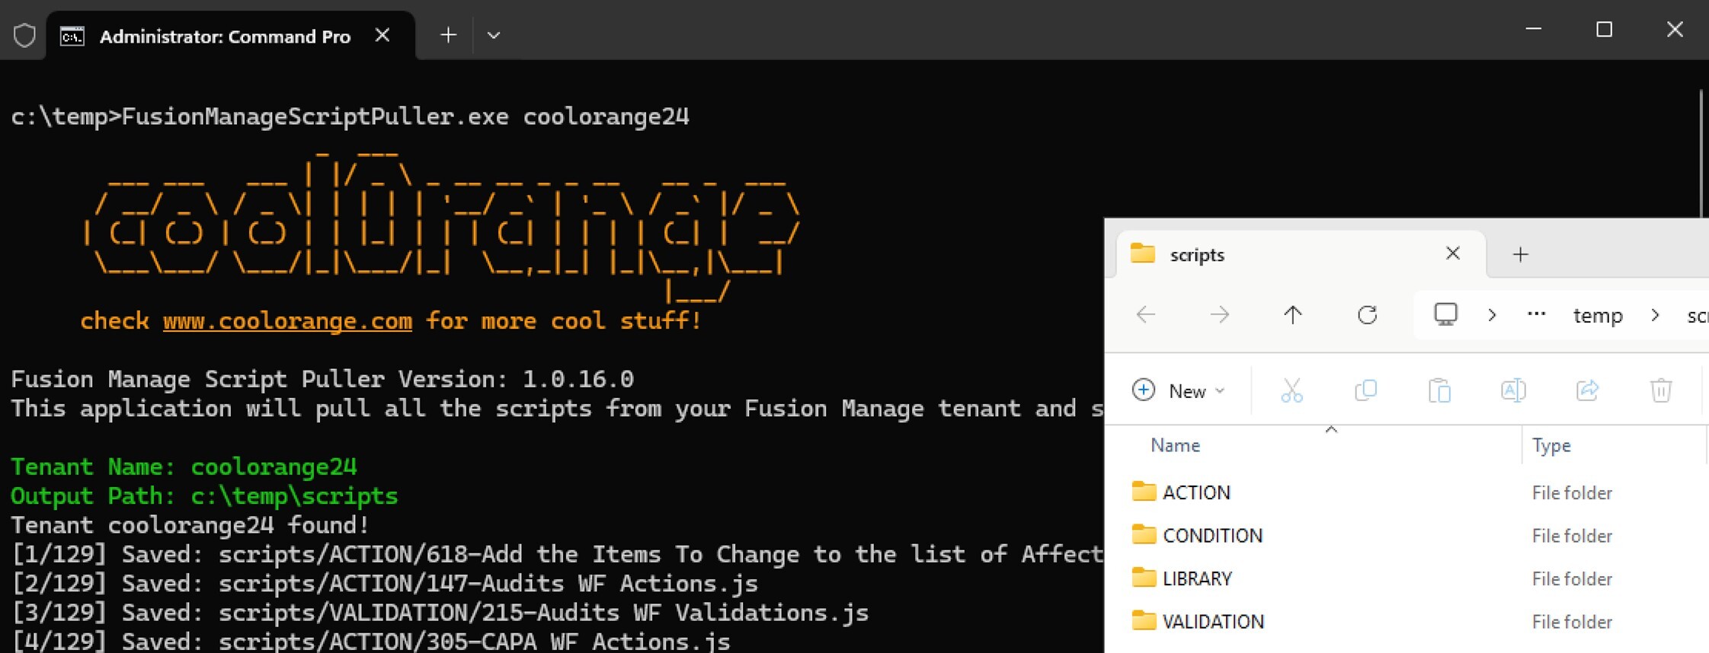The height and width of the screenshot is (653, 1709).
Task: Maximize the terminal window
Action: pyautogui.click(x=1604, y=29)
